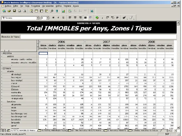Open the font size dropdown
The image size is (182, 136).
click(48, 18)
